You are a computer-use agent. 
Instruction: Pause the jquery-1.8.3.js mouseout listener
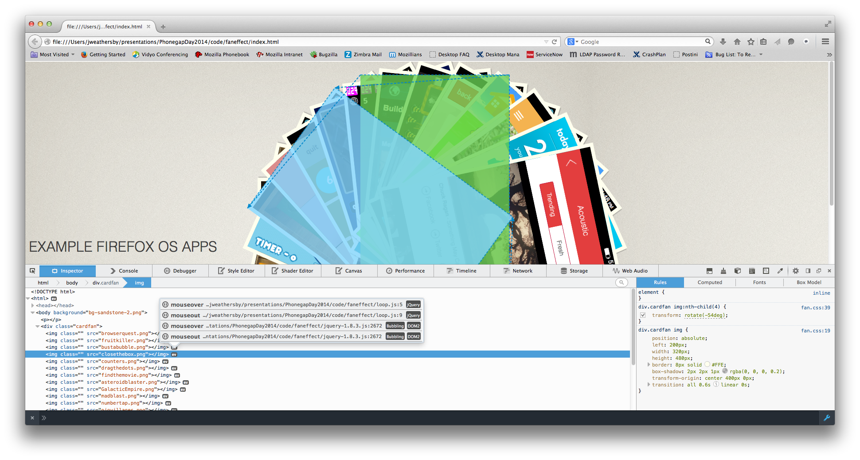coord(165,336)
